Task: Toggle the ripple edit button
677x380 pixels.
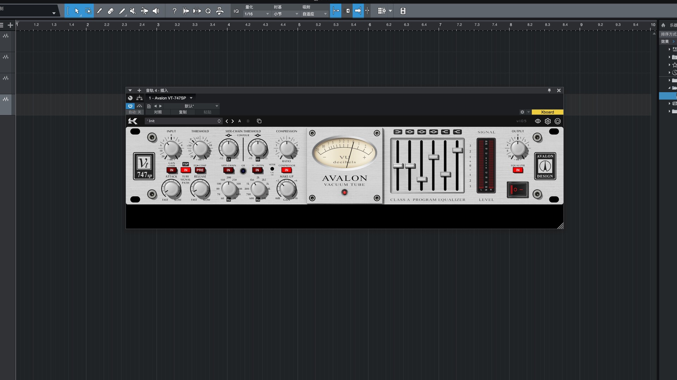Action: (347, 11)
